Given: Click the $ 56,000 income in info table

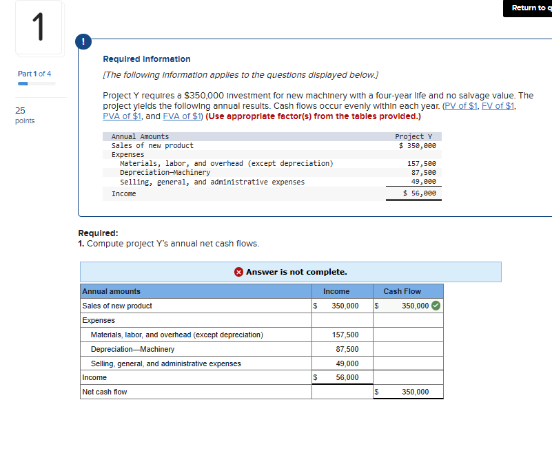Looking at the screenshot, I should pyautogui.click(x=419, y=193).
